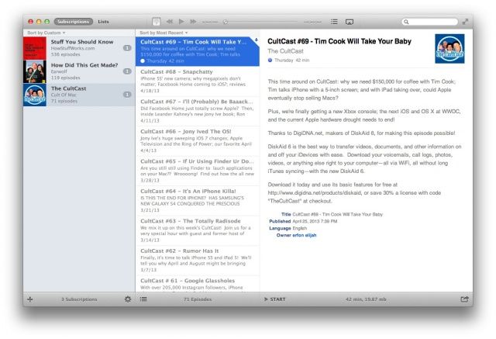The width and height of the screenshot is (496, 339).
Task: Click the fast-forward playback button
Action: coord(193,22)
